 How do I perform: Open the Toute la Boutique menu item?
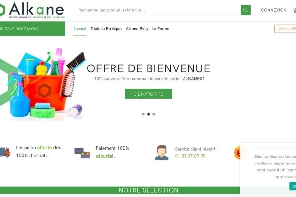[106, 29]
